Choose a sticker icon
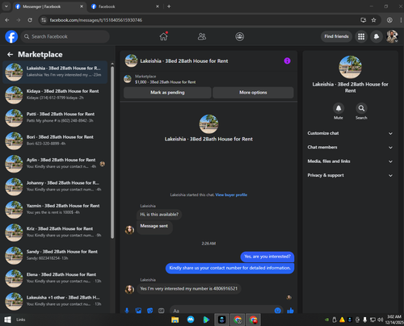 150,311
